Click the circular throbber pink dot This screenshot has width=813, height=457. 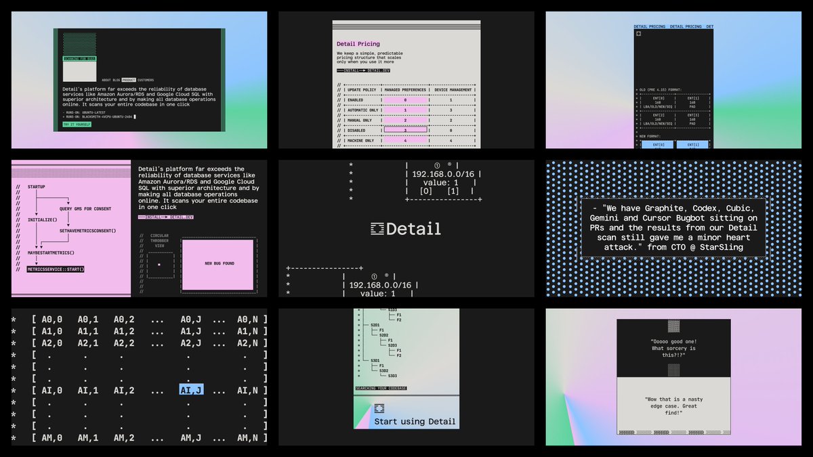tap(159, 264)
